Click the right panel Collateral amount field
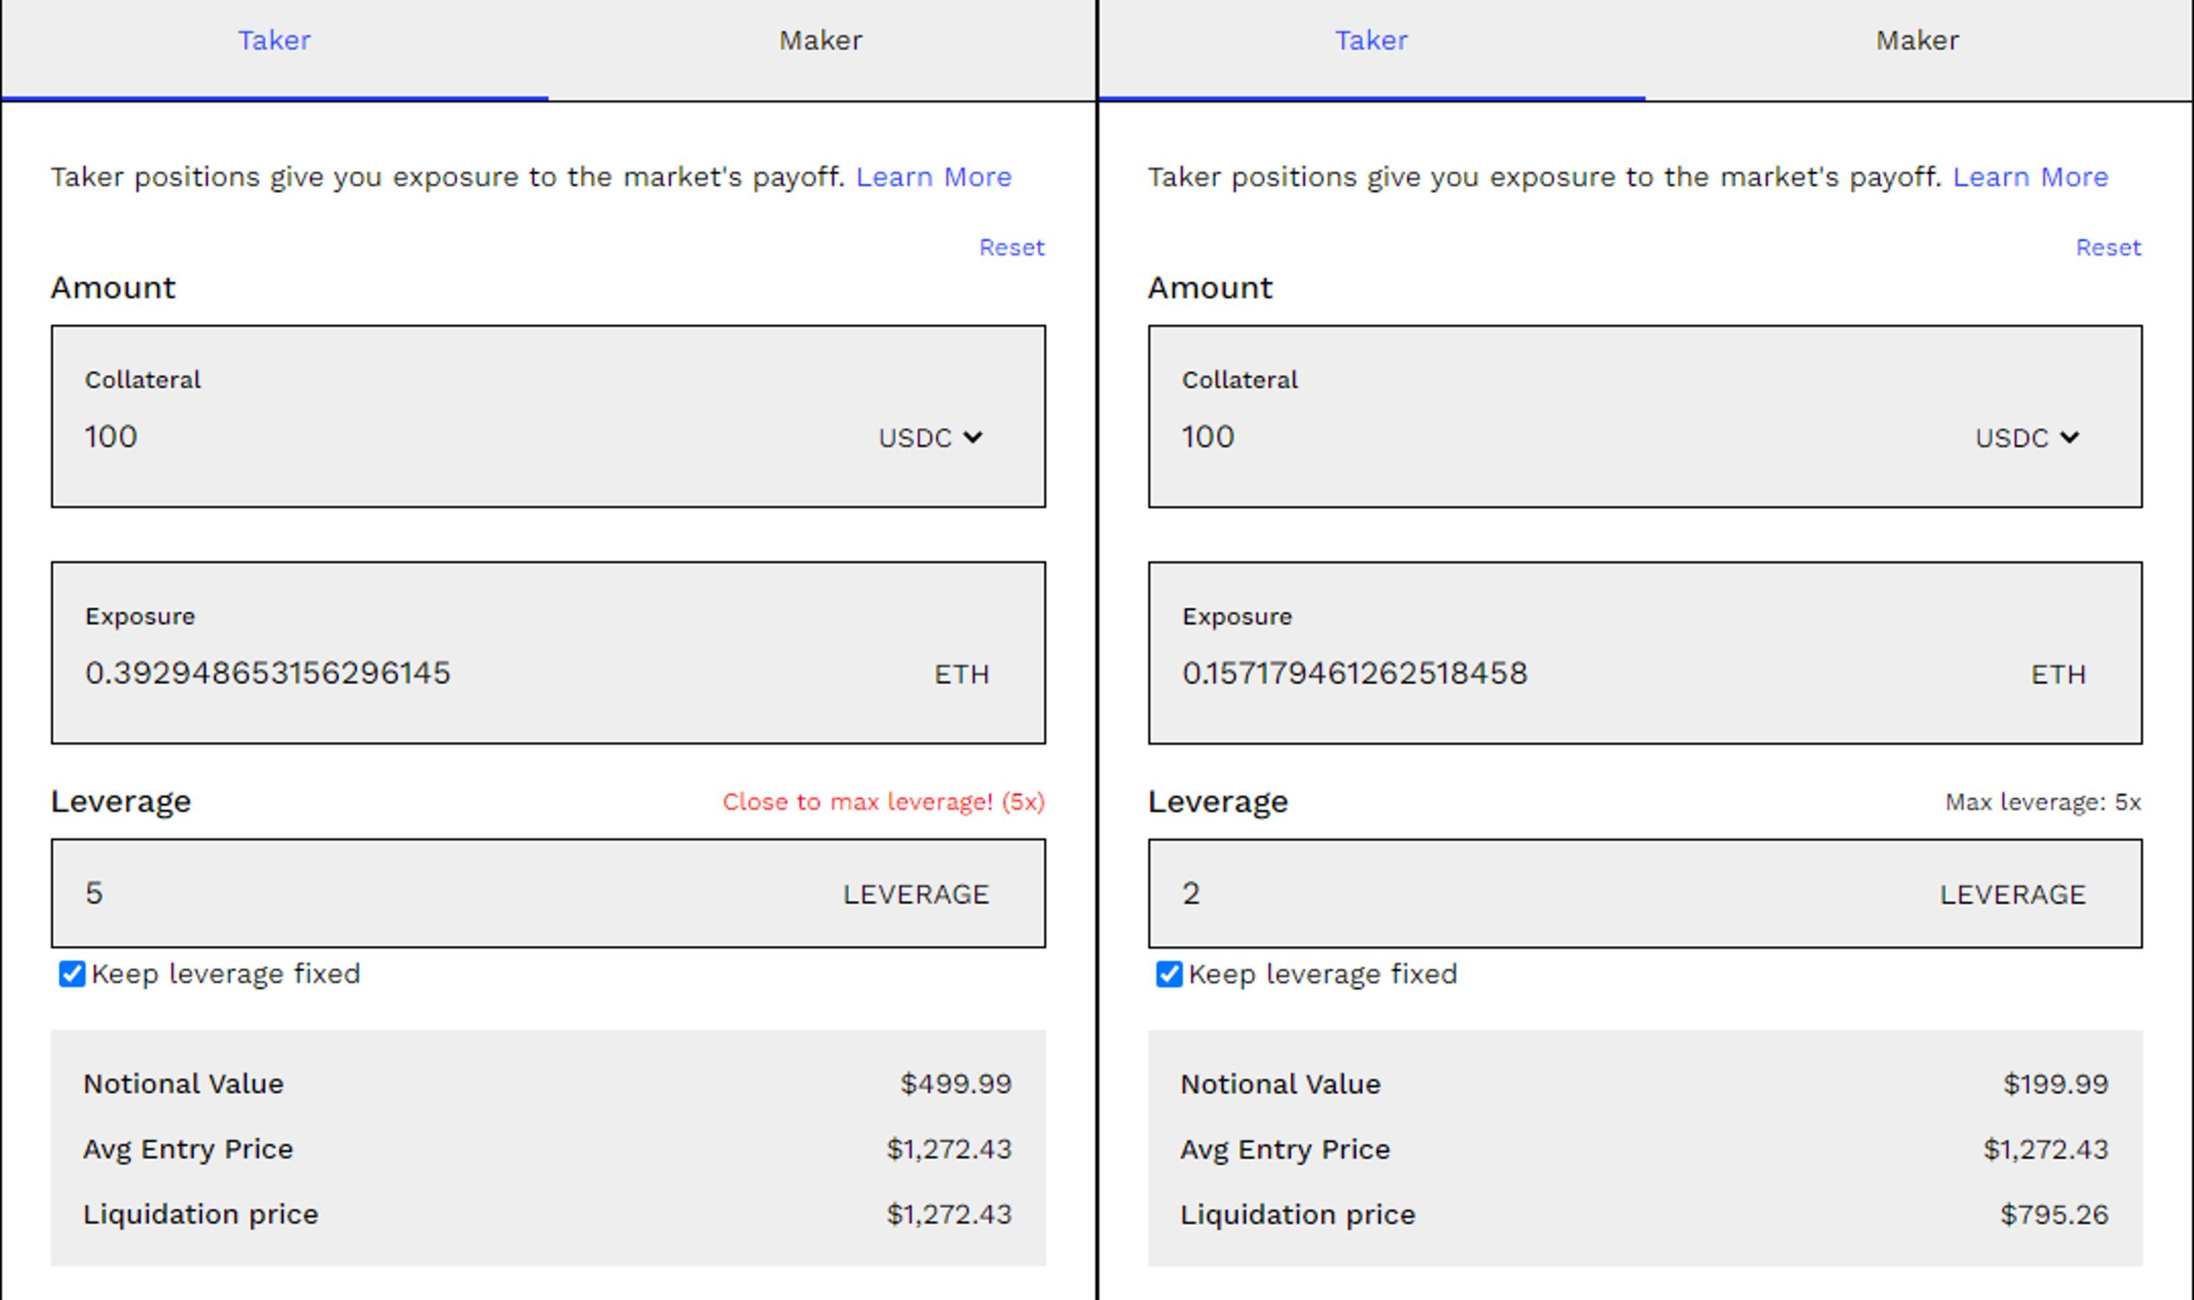The image size is (2194, 1300). pos(1534,436)
